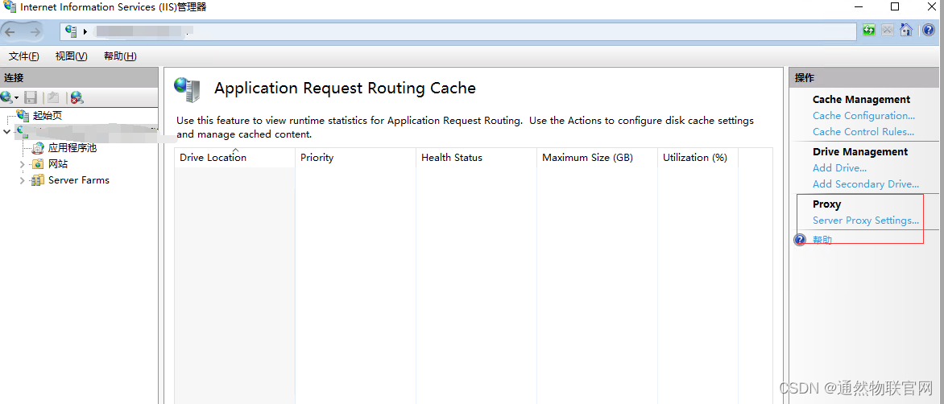Go to home page icon
Viewport: 944px width, 404px height.
click(906, 30)
